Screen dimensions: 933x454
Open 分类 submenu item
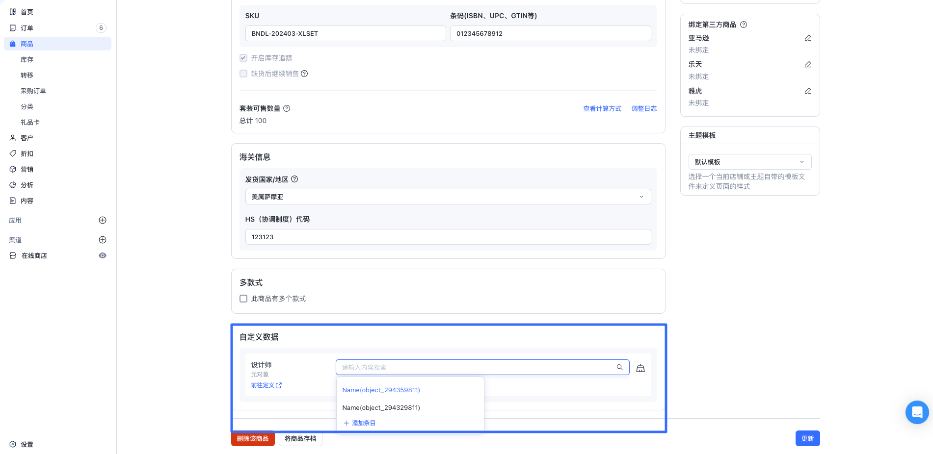coord(27,106)
